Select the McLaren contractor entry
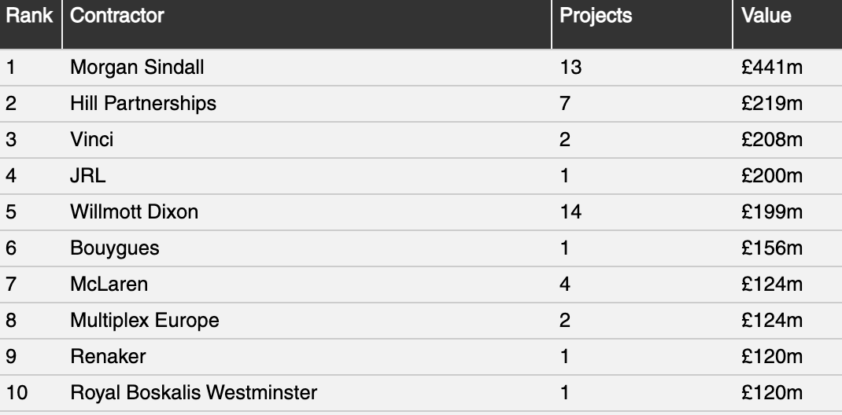Viewport: 842px width, 415px height. [109, 285]
